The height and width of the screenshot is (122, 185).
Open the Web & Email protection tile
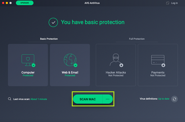[70, 65]
